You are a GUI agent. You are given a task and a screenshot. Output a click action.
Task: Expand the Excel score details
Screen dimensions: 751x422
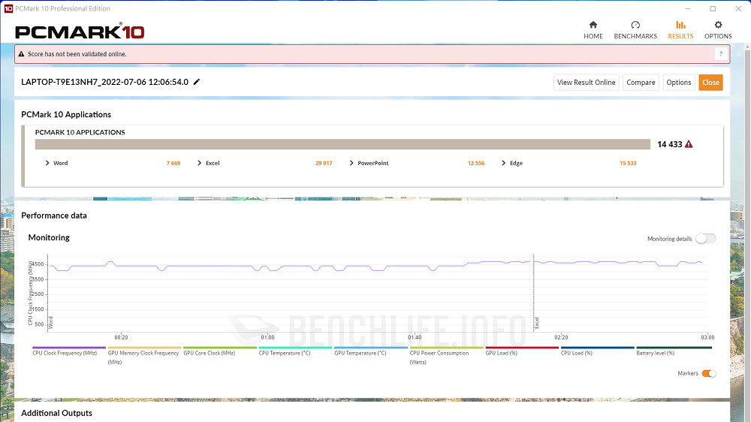pos(199,163)
